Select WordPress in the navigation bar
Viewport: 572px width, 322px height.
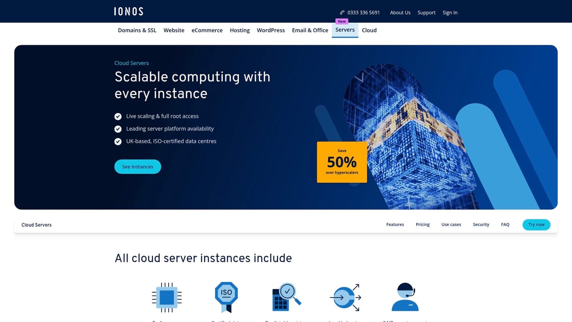pos(271,30)
